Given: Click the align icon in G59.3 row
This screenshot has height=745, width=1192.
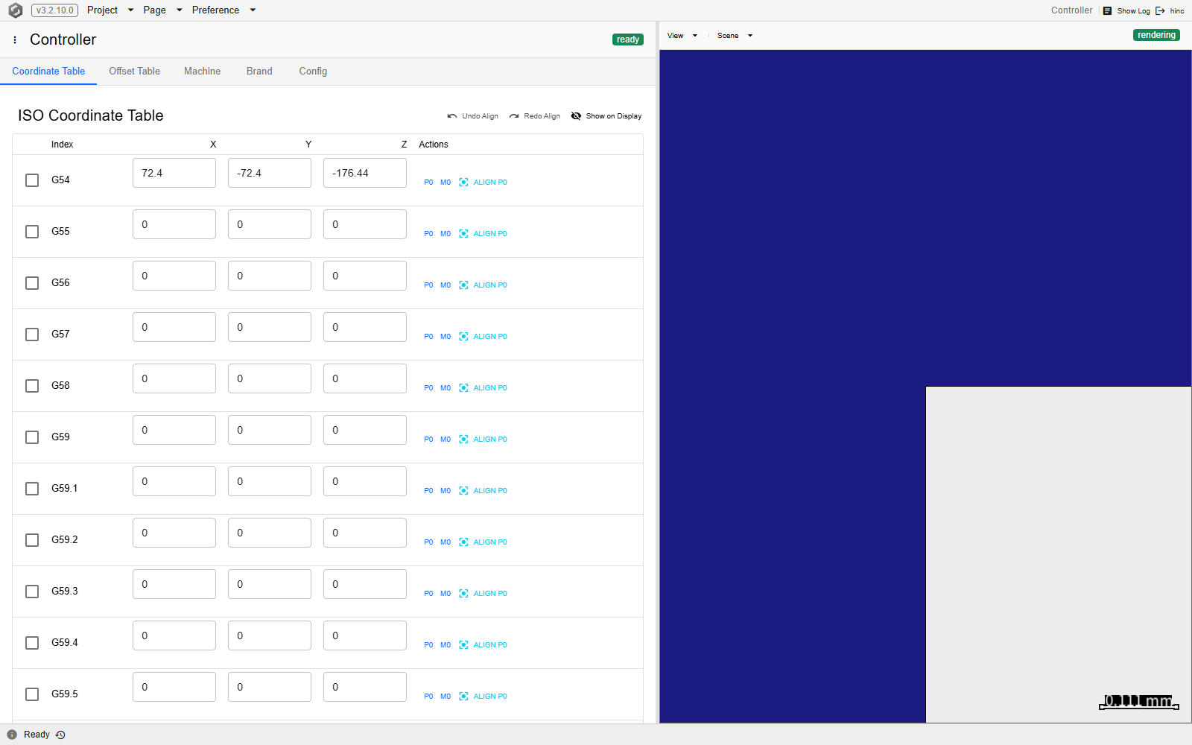Looking at the screenshot, I should 463,594.
